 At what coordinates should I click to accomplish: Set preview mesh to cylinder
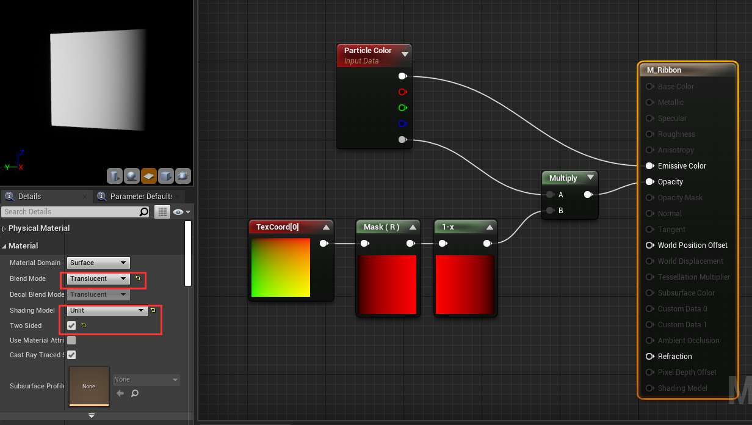115,176
